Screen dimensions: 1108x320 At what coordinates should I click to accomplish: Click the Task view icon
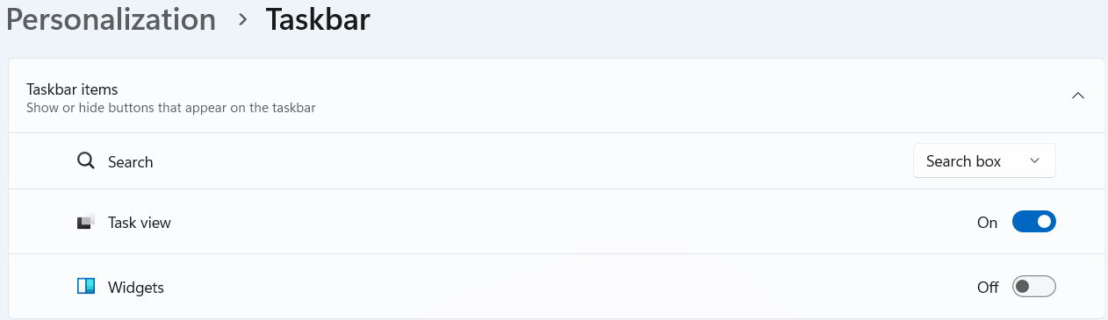[x=85, y=223]
